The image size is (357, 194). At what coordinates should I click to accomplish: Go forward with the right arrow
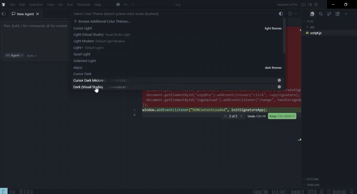tap(132, 5)
